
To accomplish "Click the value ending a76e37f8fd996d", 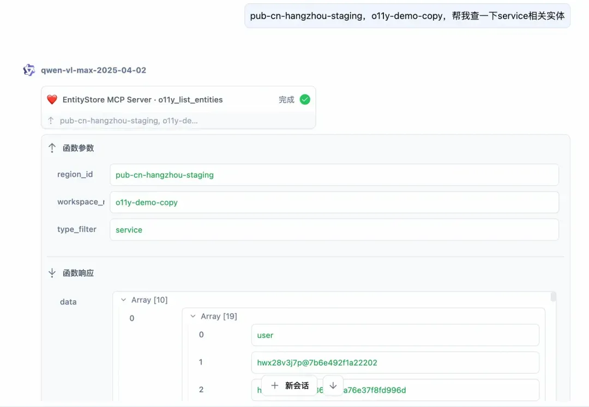I will pyautogui.click(x=395, y=390).
